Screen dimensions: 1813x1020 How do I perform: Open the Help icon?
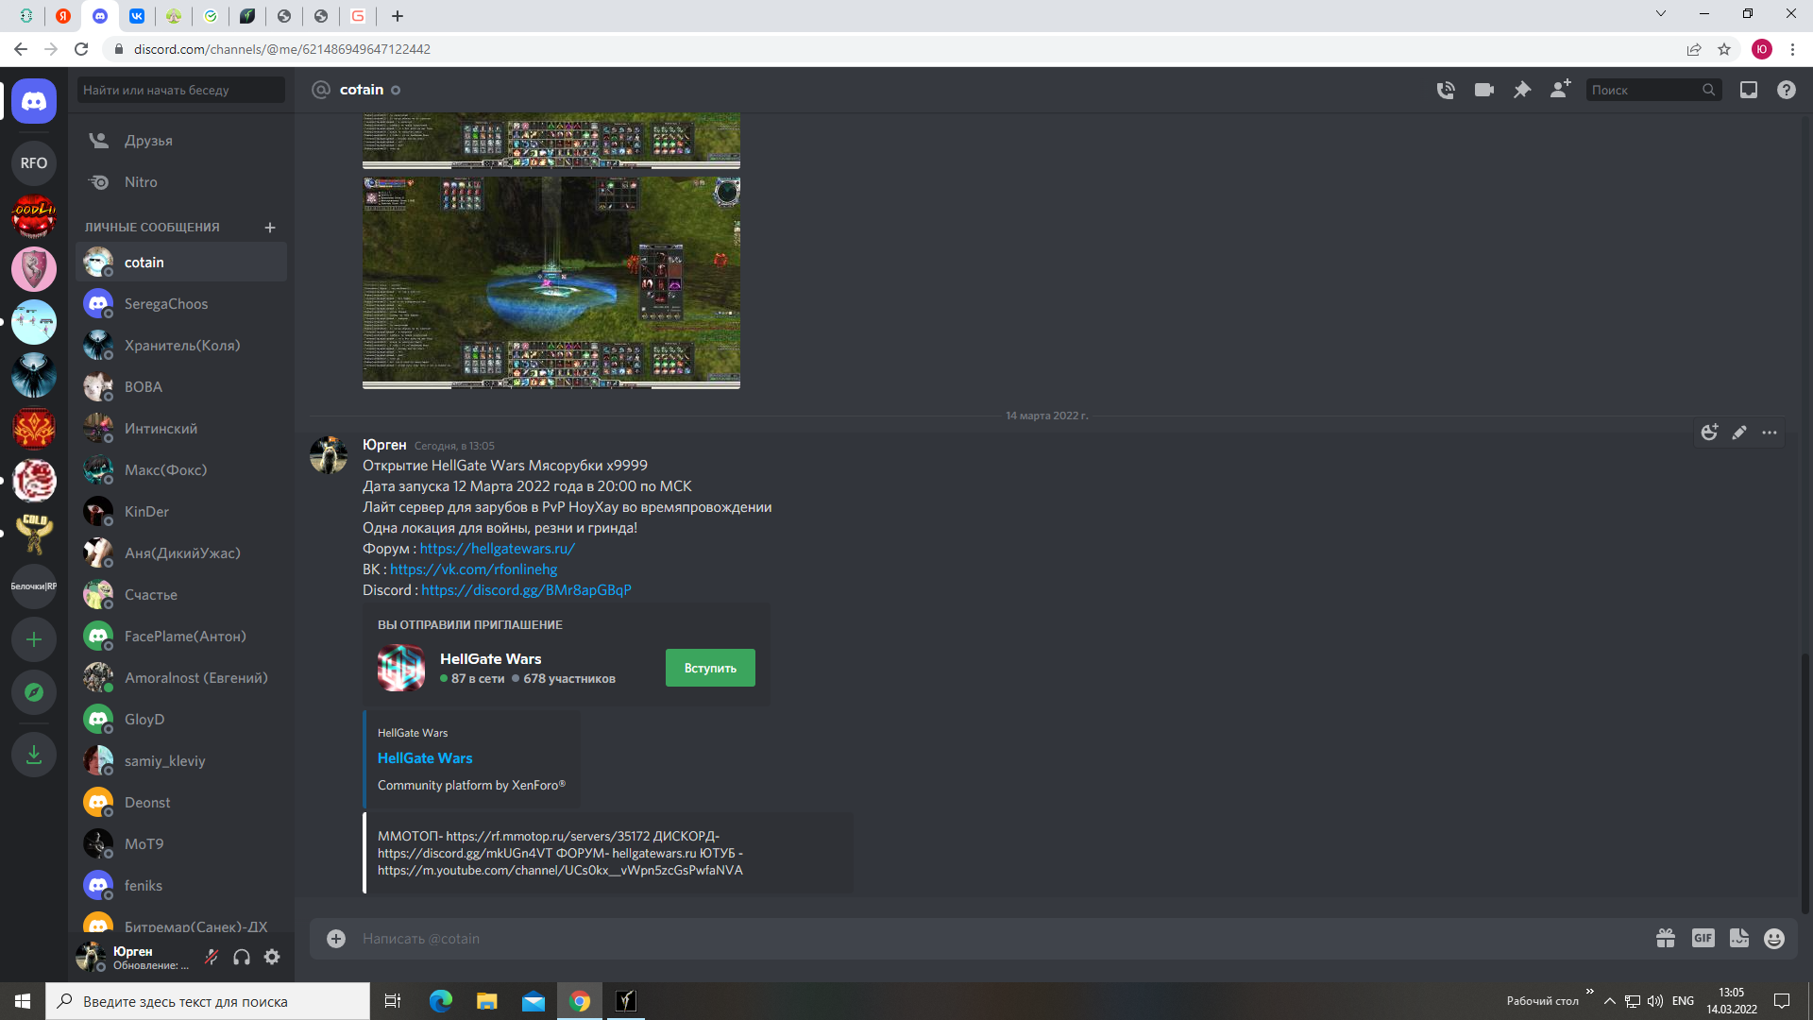[x=1787, y=90]
